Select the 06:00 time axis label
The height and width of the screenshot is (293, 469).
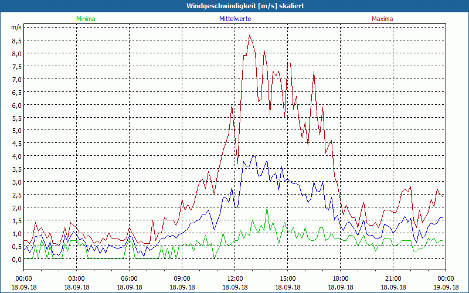(130, 278)
